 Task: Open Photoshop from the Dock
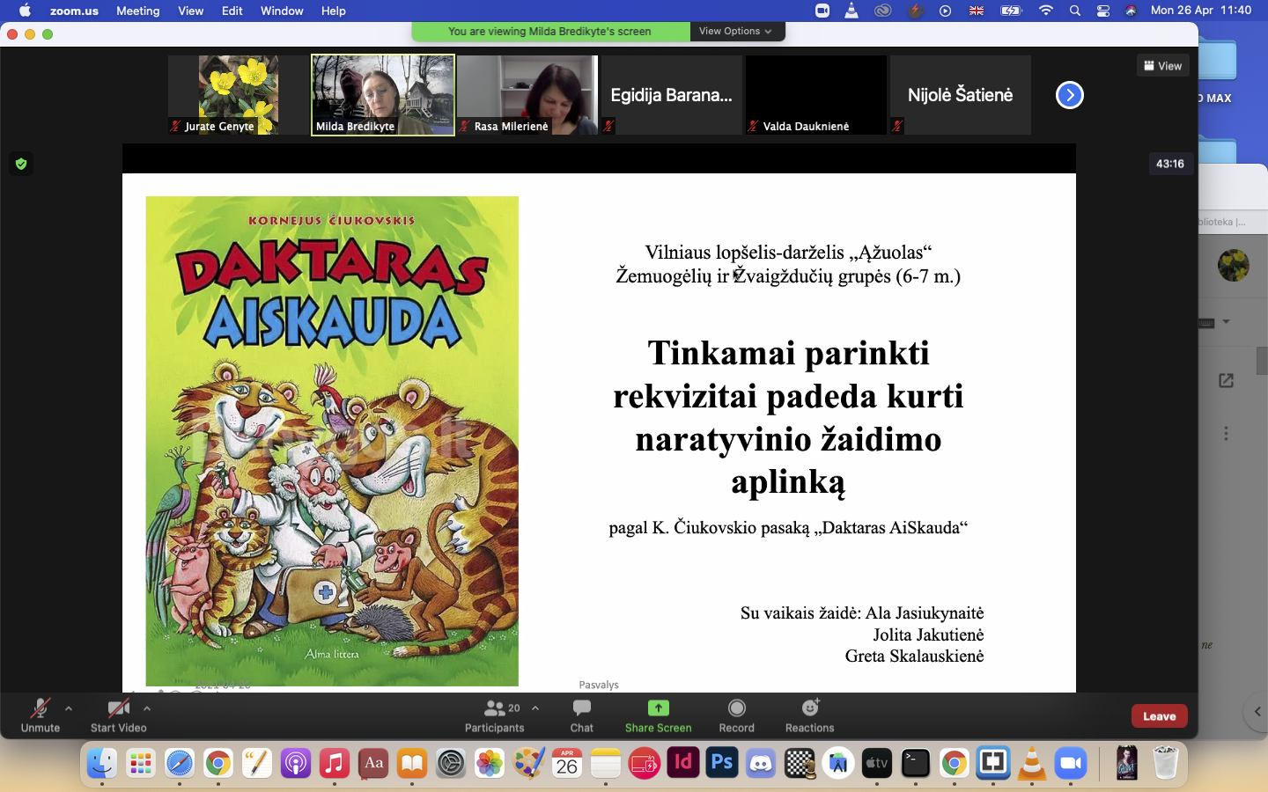(x=722, y=763)
